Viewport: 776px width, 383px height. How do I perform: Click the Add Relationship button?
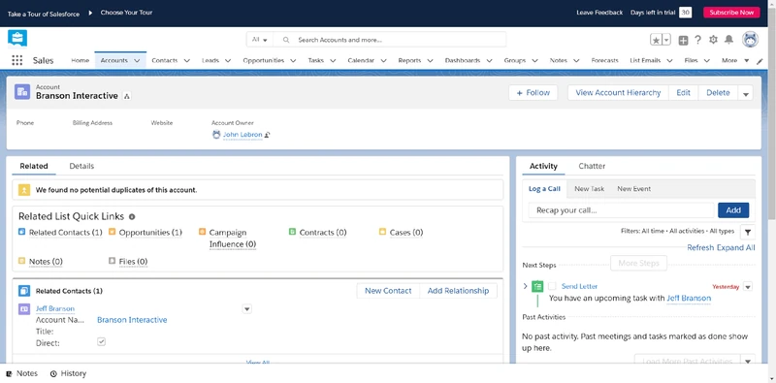coord(458,291)
